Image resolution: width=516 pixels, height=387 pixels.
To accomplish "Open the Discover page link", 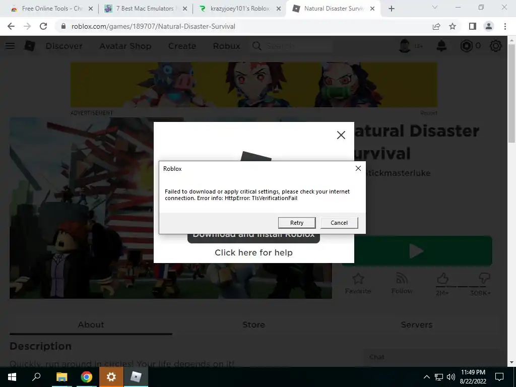I will point(64,46).
